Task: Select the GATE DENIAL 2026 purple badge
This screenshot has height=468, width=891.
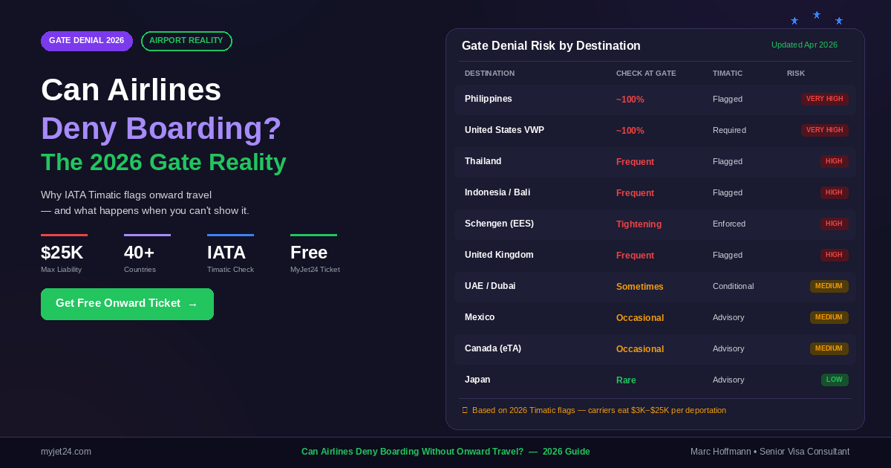Action: coord(87,41)
